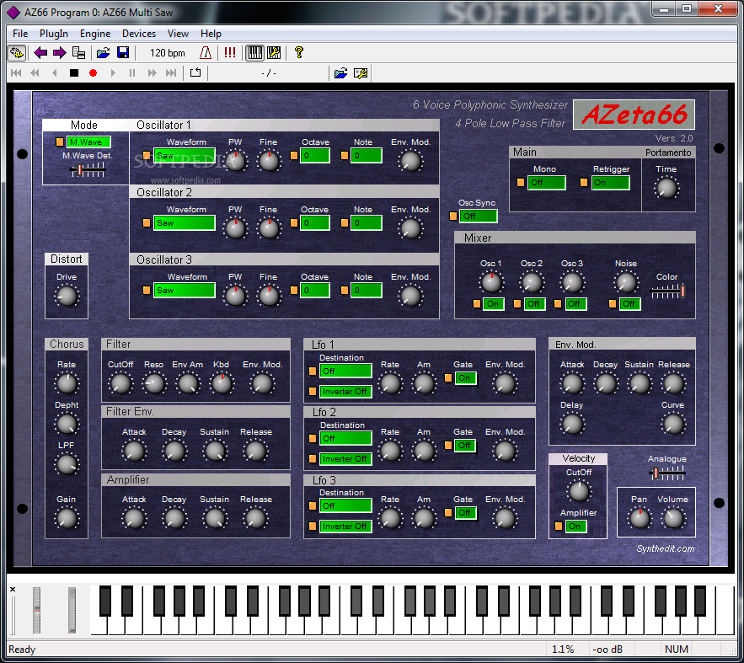The height and width of the screenshot is (663, 744).
Task: Open Lfo 1 Destination Off selector
Action: (x=345, y=371)
